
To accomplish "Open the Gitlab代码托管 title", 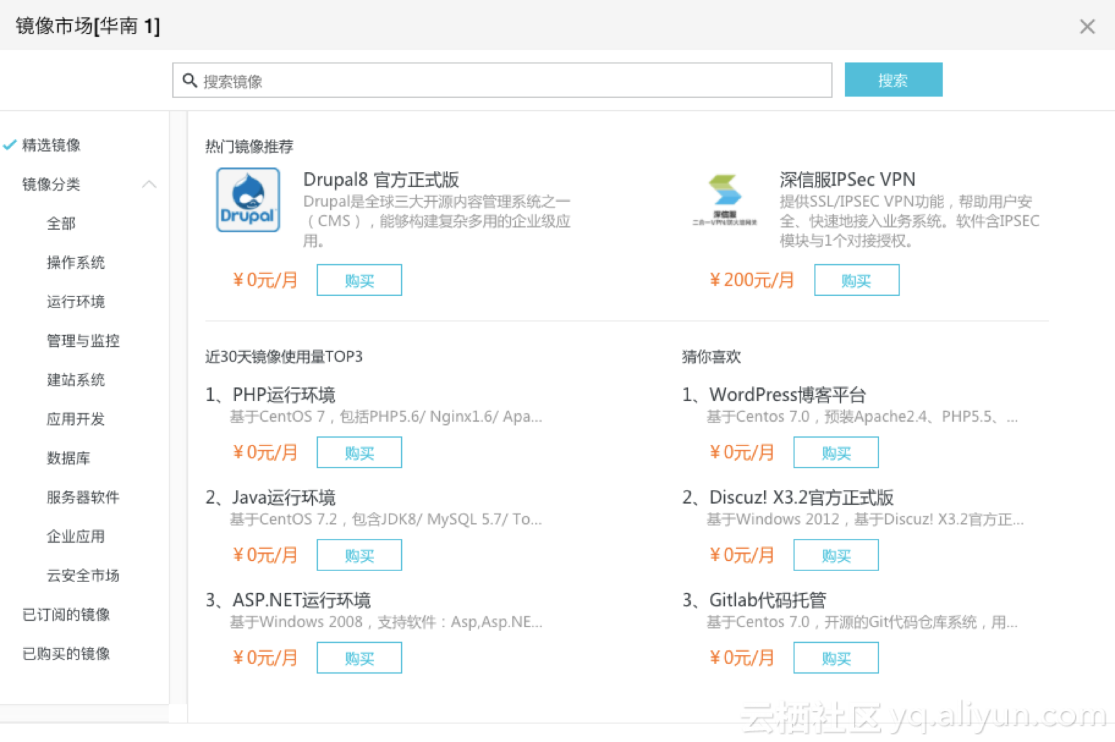I will [767, 600].
